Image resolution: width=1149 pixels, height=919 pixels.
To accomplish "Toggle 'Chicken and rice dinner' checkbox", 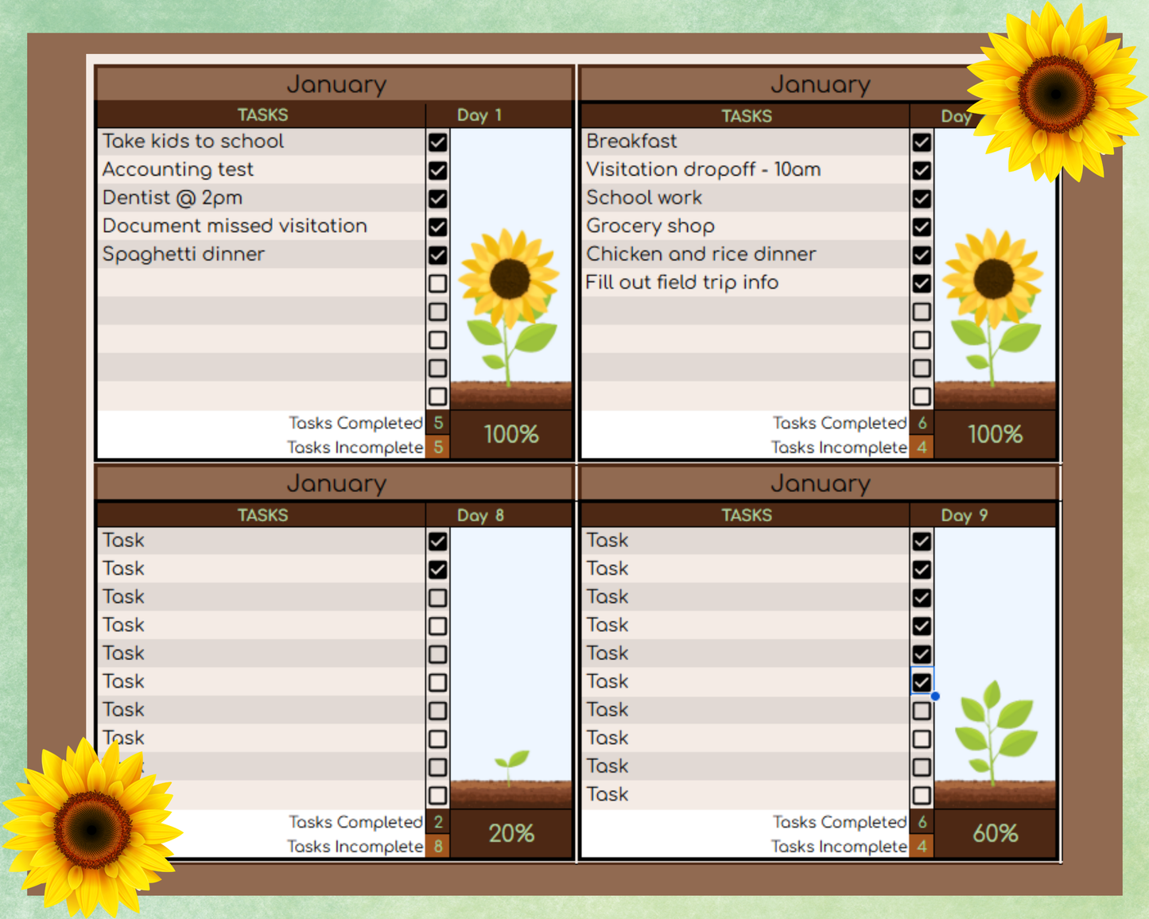I will [922, 255].
